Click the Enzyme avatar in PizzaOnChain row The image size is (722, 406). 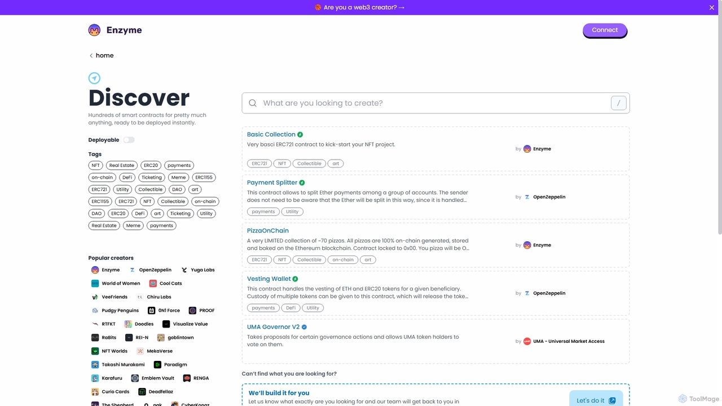click(x=527, y=245)
